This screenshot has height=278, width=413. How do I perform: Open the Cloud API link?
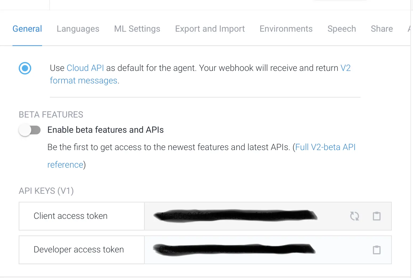point(85,68)
